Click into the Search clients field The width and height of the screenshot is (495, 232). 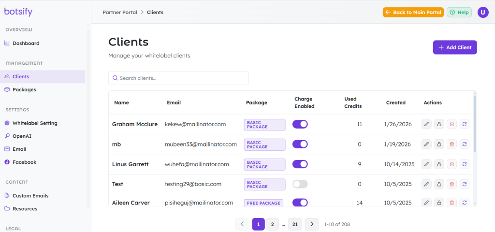tap(178, 78)
